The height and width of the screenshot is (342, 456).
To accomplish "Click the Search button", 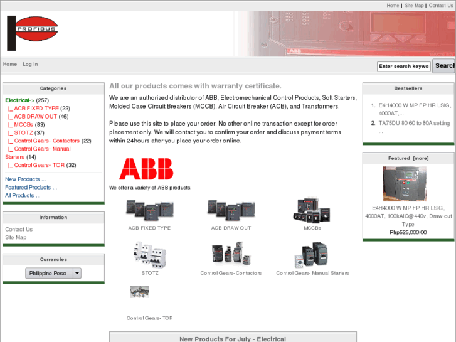I will (x=444, y=66).
